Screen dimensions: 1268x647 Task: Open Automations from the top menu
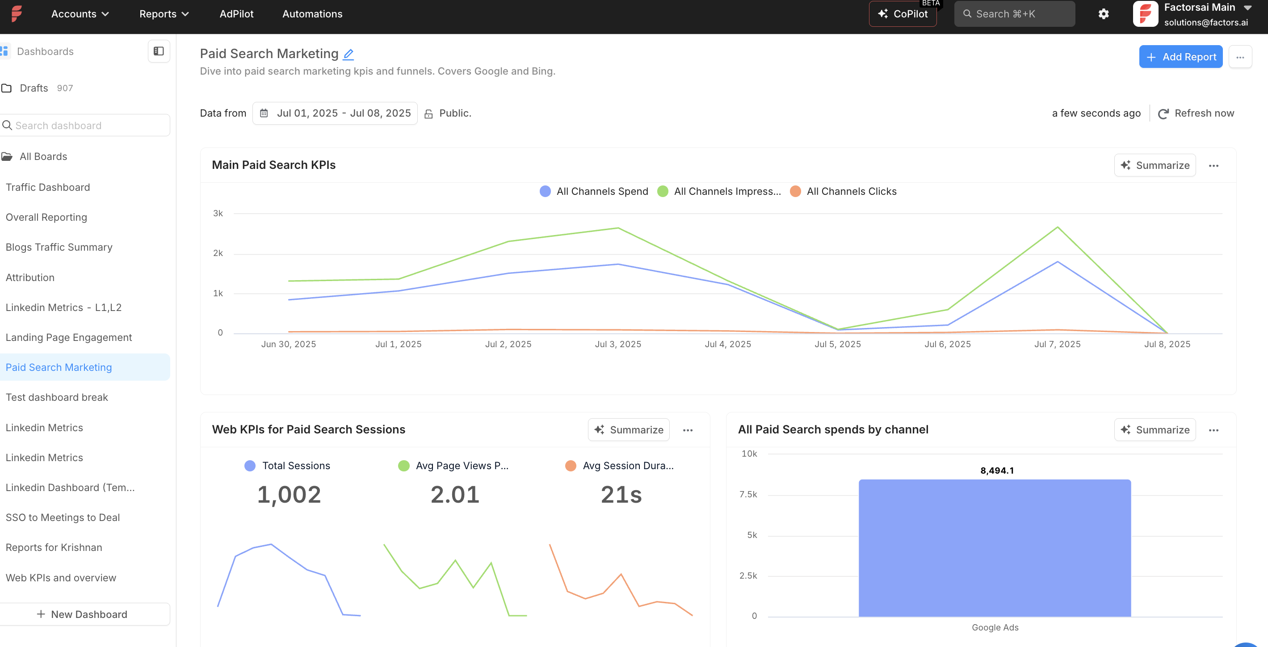pos(312,14)
